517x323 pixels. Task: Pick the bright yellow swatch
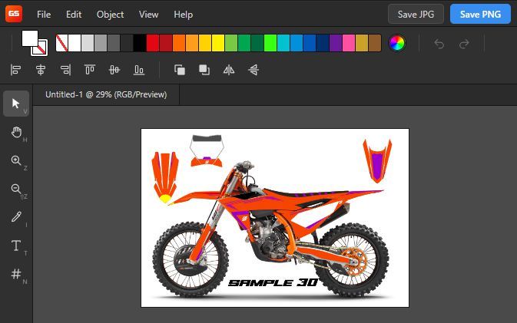point(218,43)
